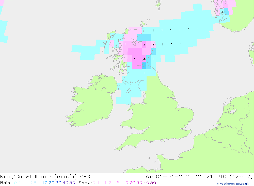The image size is (254, 186).
Task: Select the indigo 40 rain legend value
Action: point(66,183)
